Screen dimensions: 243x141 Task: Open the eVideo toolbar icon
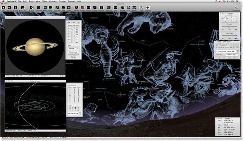(x=134, y=7)
